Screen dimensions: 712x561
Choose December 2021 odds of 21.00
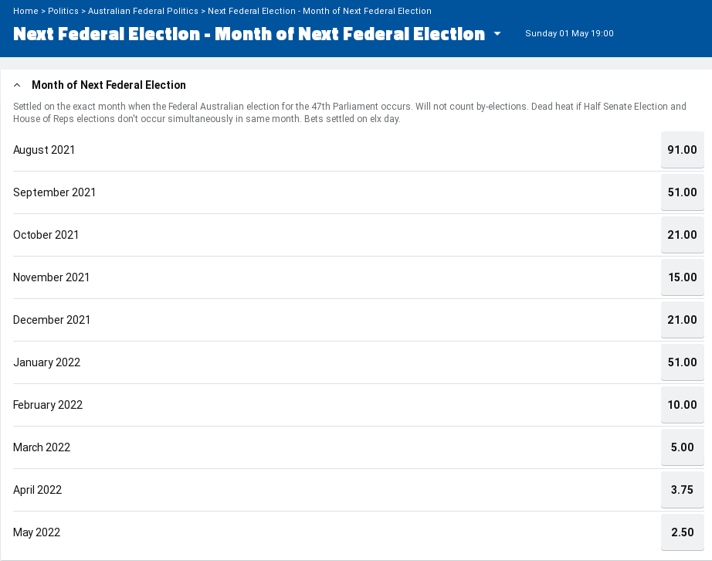click(x=682, y=320)
